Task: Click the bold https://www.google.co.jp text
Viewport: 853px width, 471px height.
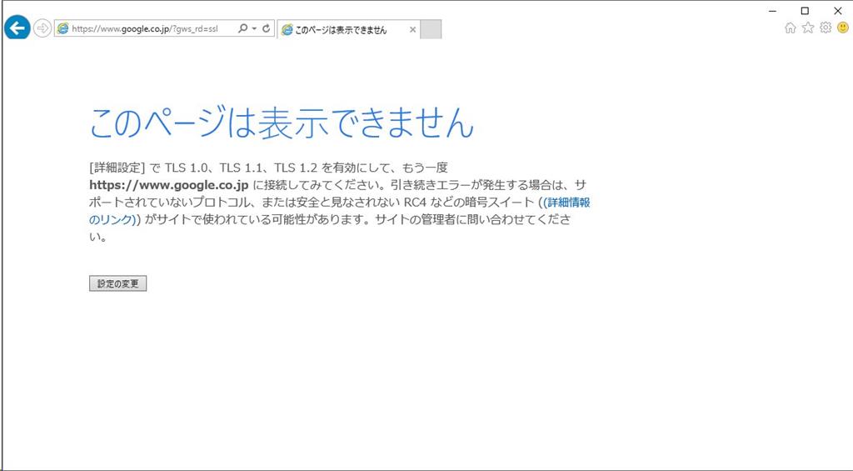Action: [168, 184]
